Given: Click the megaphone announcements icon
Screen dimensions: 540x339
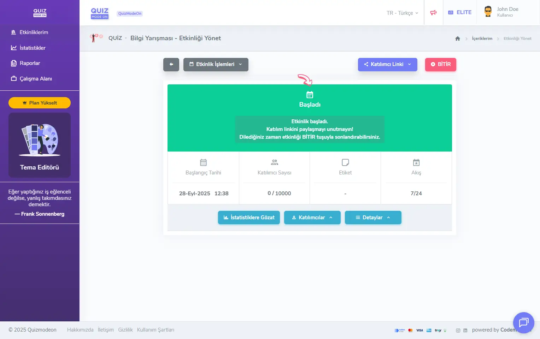Looking at the screenshot, I should coord(433,13).
